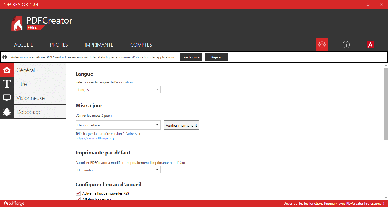
Task: Click the Titre letter T icon
Action: 7,84
